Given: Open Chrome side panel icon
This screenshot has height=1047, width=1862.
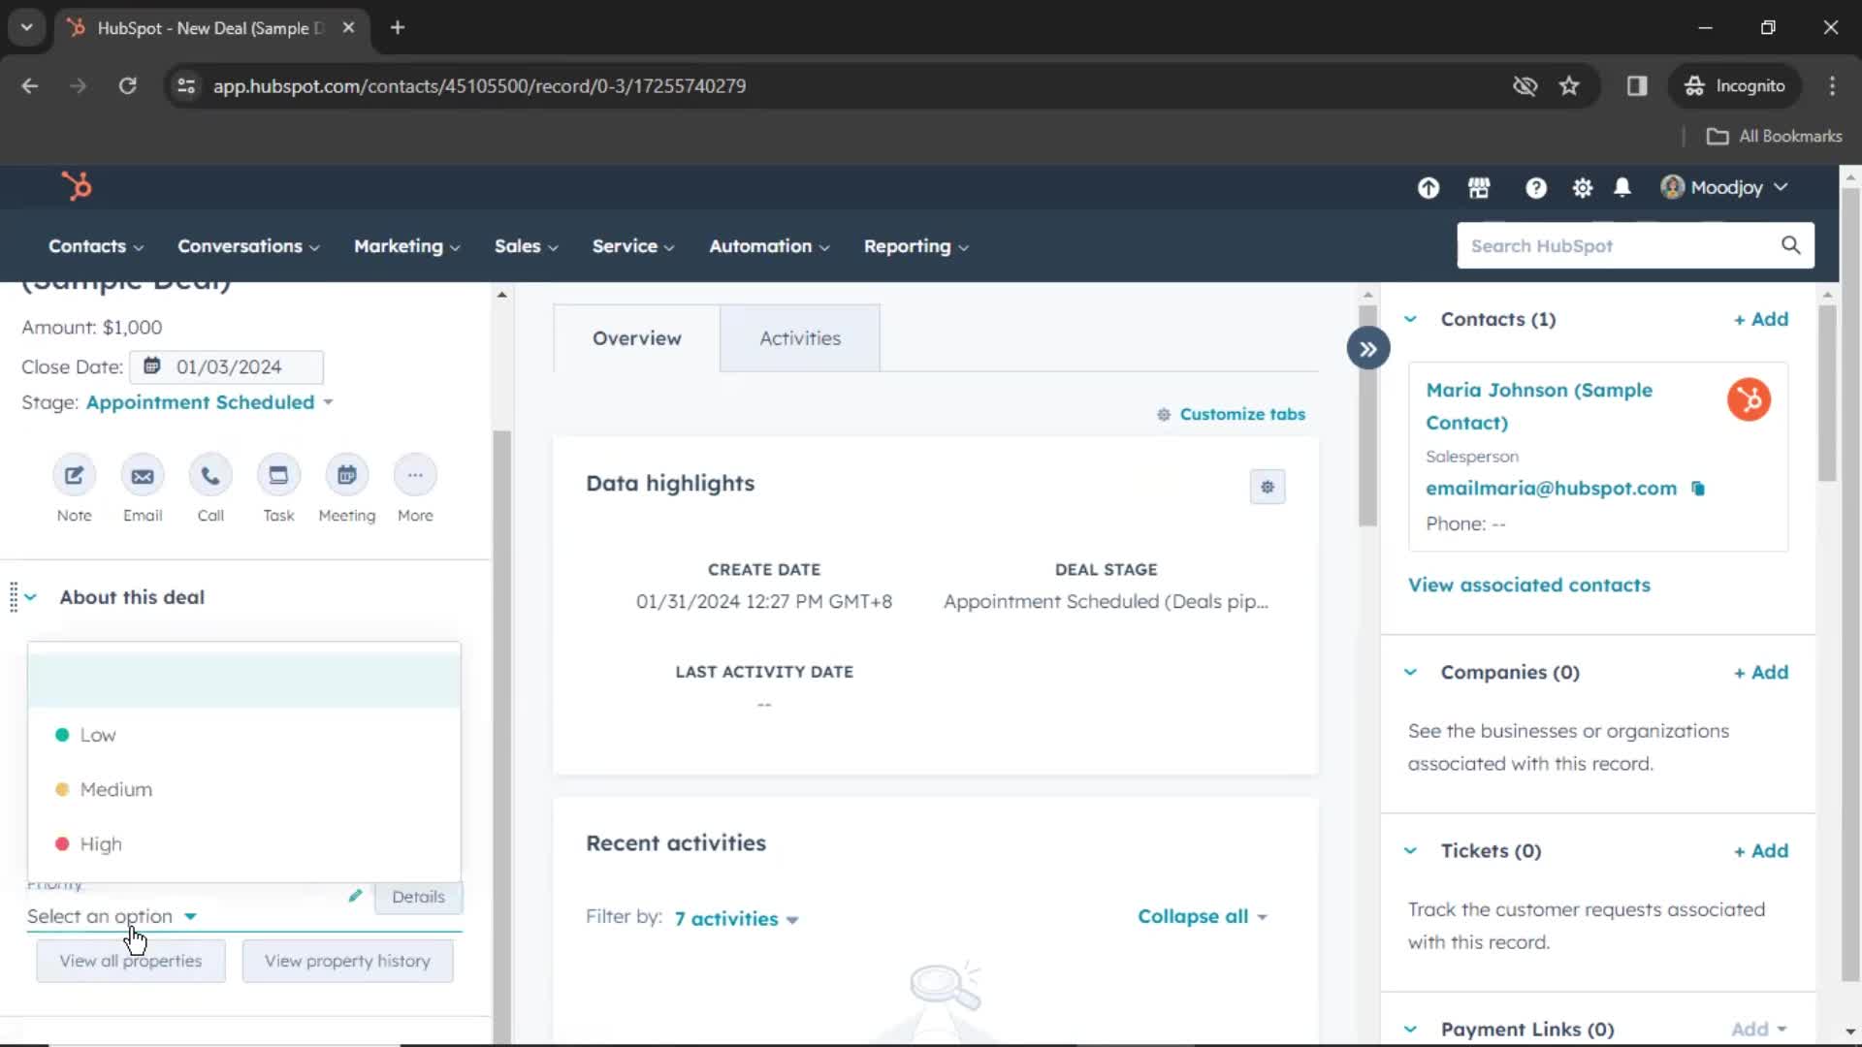Looking at the screenshot, I should 1637,86.
